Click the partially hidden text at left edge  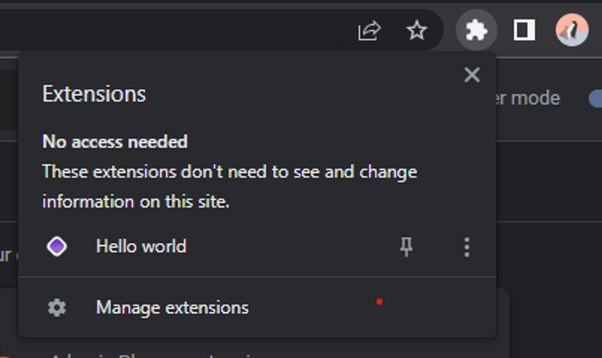point(6,255)
